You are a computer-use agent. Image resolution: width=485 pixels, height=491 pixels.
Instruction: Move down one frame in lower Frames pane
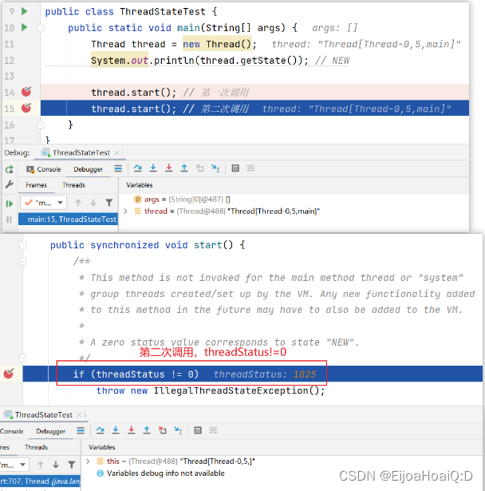[x=56, y=465]
